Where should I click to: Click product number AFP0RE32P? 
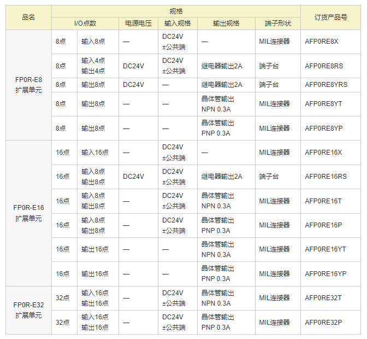[323, 323]
